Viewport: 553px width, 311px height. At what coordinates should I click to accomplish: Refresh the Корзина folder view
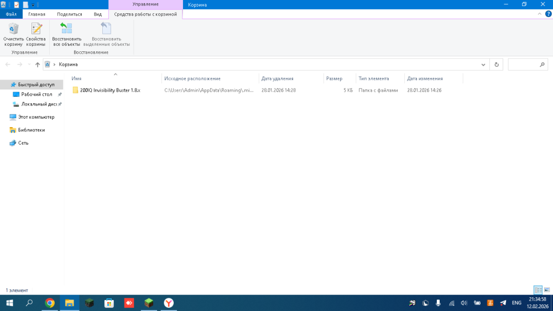pos(497,65)
